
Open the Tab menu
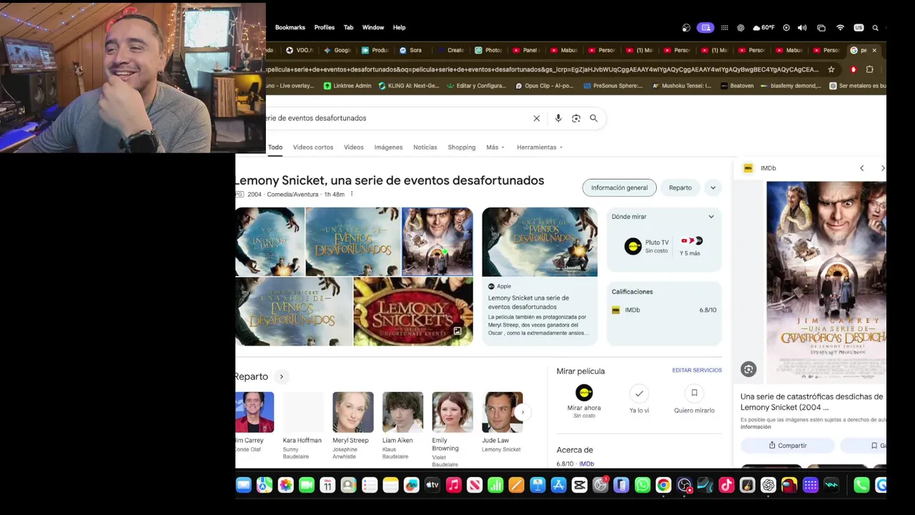click(x=348, y=28)
